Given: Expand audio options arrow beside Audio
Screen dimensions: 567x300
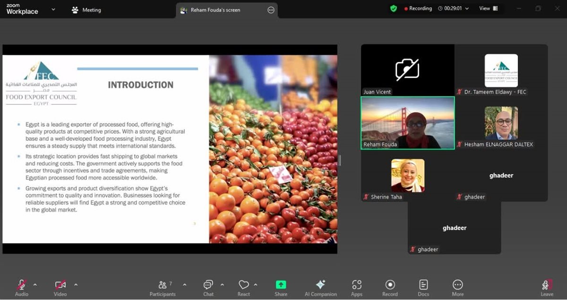Looking at the screenshot, I should [35, 285].
